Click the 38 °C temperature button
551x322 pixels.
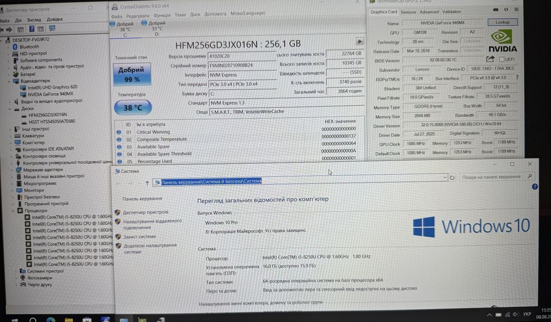click(133, 108)
